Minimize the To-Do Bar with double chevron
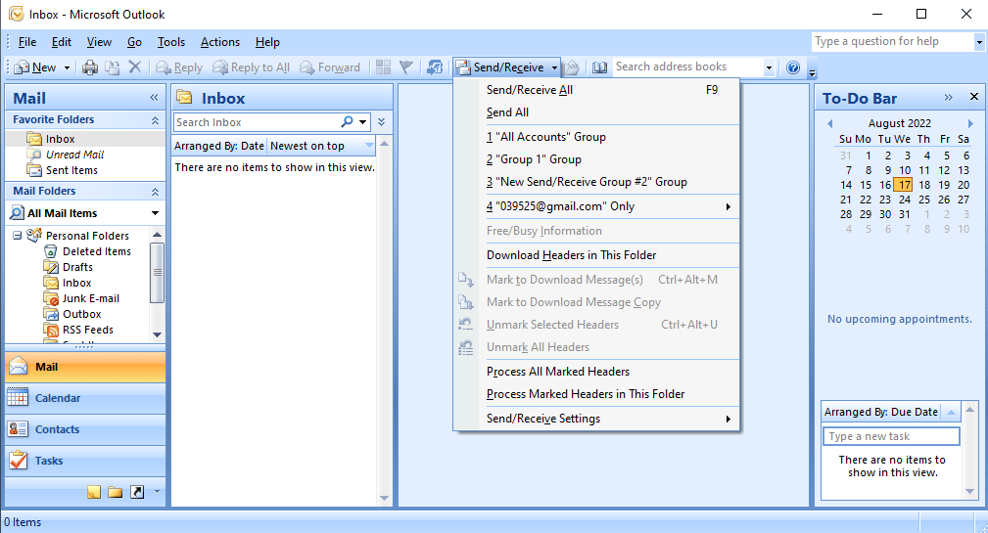988x533 pixels. point(948,97)
